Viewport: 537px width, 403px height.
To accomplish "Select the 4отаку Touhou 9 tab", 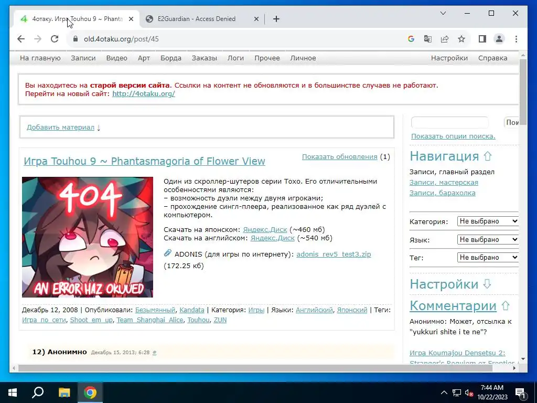I will (x=77, y=19).
